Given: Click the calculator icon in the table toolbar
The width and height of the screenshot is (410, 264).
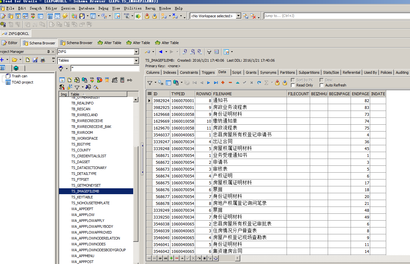Looking at the screenshot, I should point(122,80).
